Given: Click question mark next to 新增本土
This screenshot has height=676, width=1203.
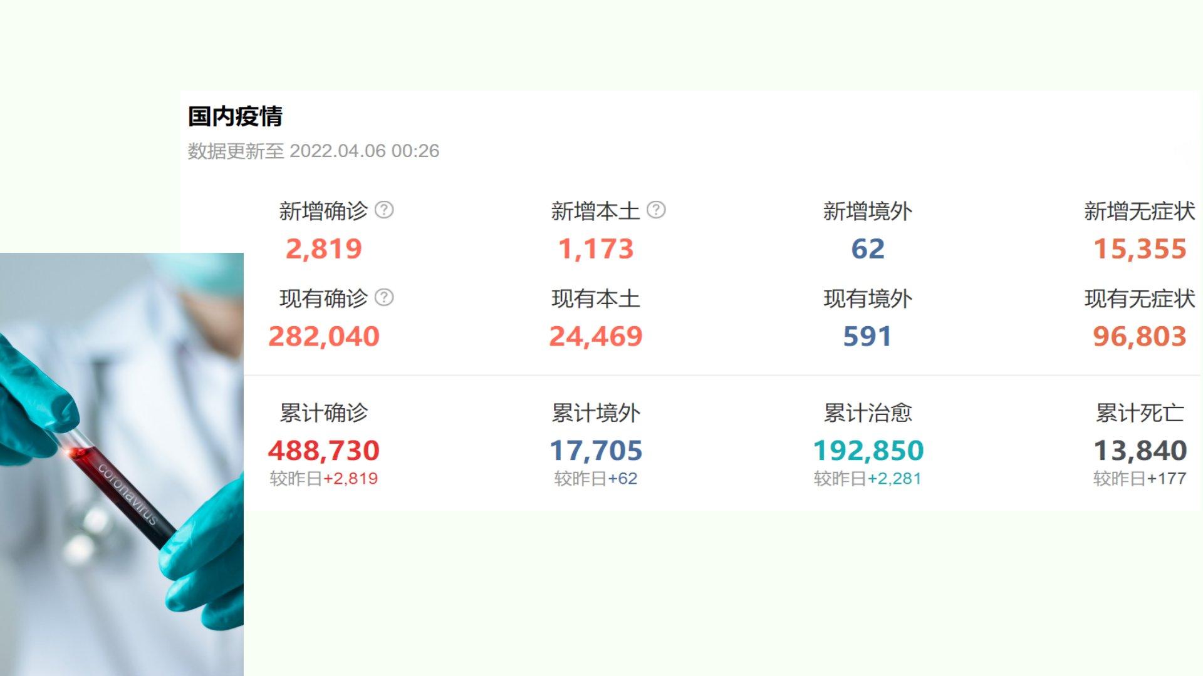Looking at the screenshot, I should [656, 210].
